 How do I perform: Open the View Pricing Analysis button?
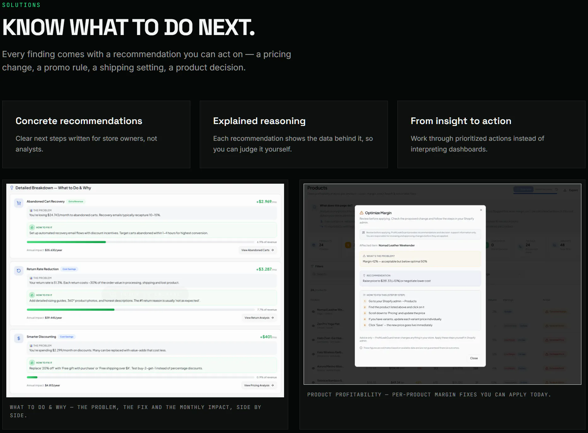[259, 385]
